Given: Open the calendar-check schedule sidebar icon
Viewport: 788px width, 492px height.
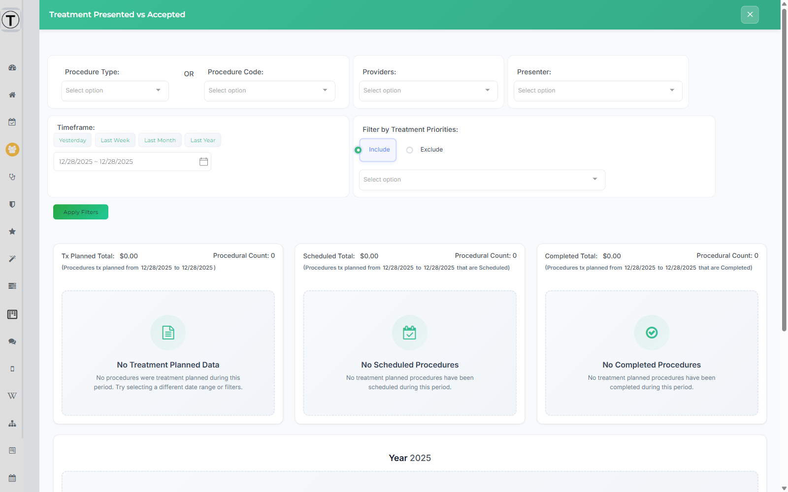Looking at the screenshot, I should 12,122.
